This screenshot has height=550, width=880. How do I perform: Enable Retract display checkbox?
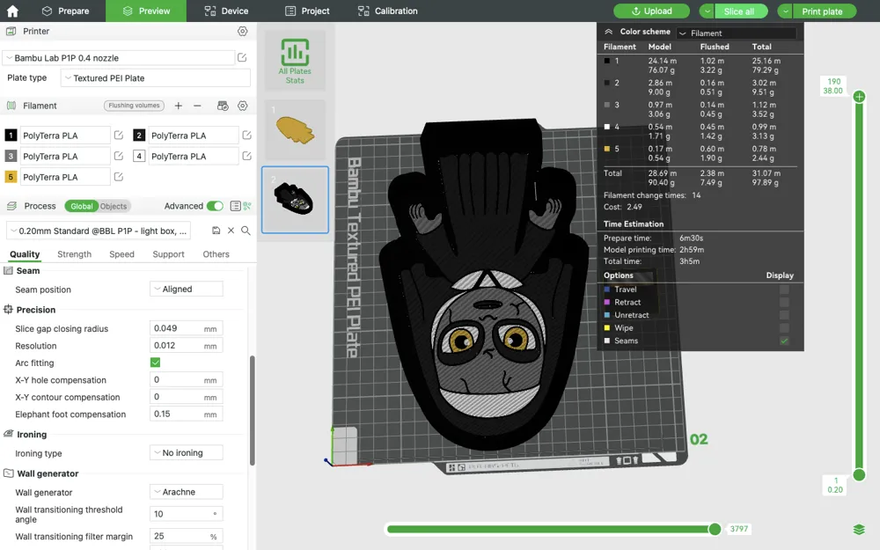(784, 302)
